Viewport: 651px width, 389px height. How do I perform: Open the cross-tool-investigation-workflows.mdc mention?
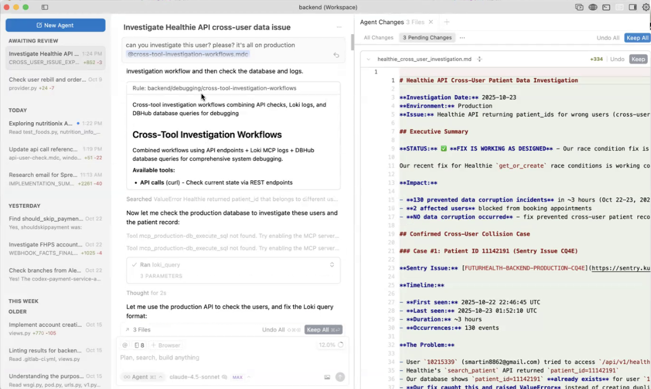click(x=188, y=54)
